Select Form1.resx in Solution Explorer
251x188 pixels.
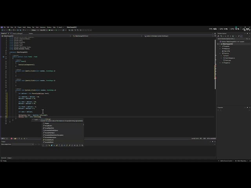point(227,60)
